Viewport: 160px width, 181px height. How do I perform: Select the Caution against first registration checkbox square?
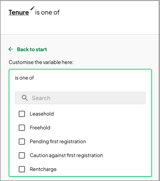[x=22, y=155]
